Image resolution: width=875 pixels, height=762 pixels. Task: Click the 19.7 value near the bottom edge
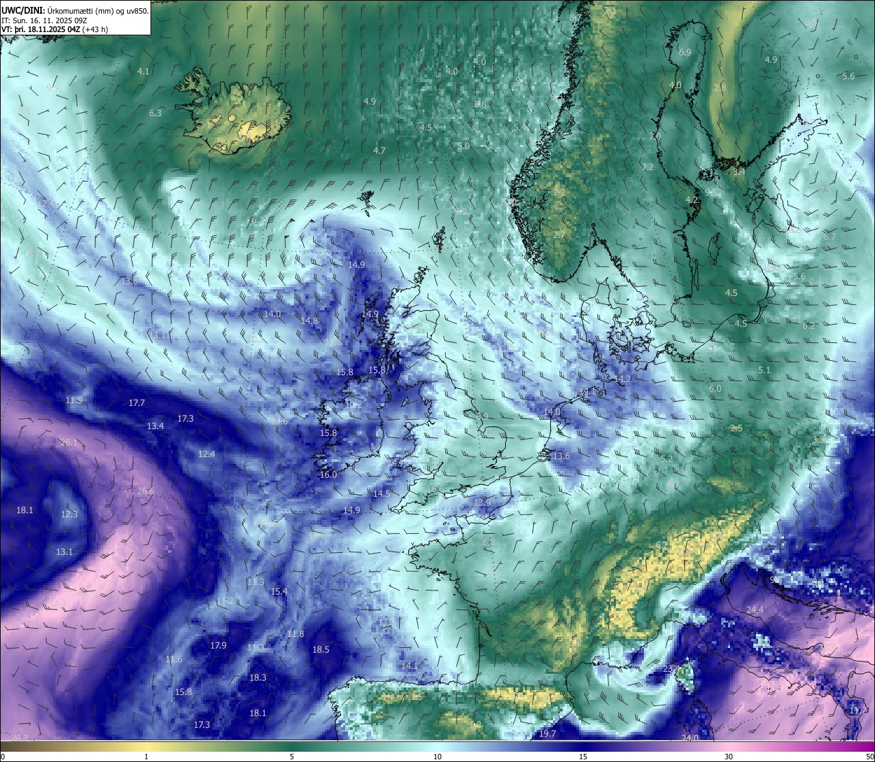point(548,734)
